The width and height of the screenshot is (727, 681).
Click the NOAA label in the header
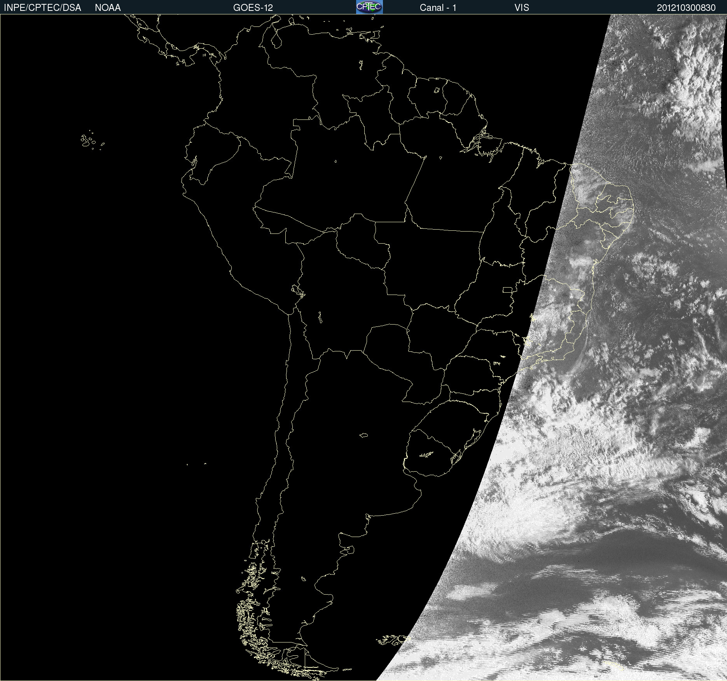coord(108,8)
